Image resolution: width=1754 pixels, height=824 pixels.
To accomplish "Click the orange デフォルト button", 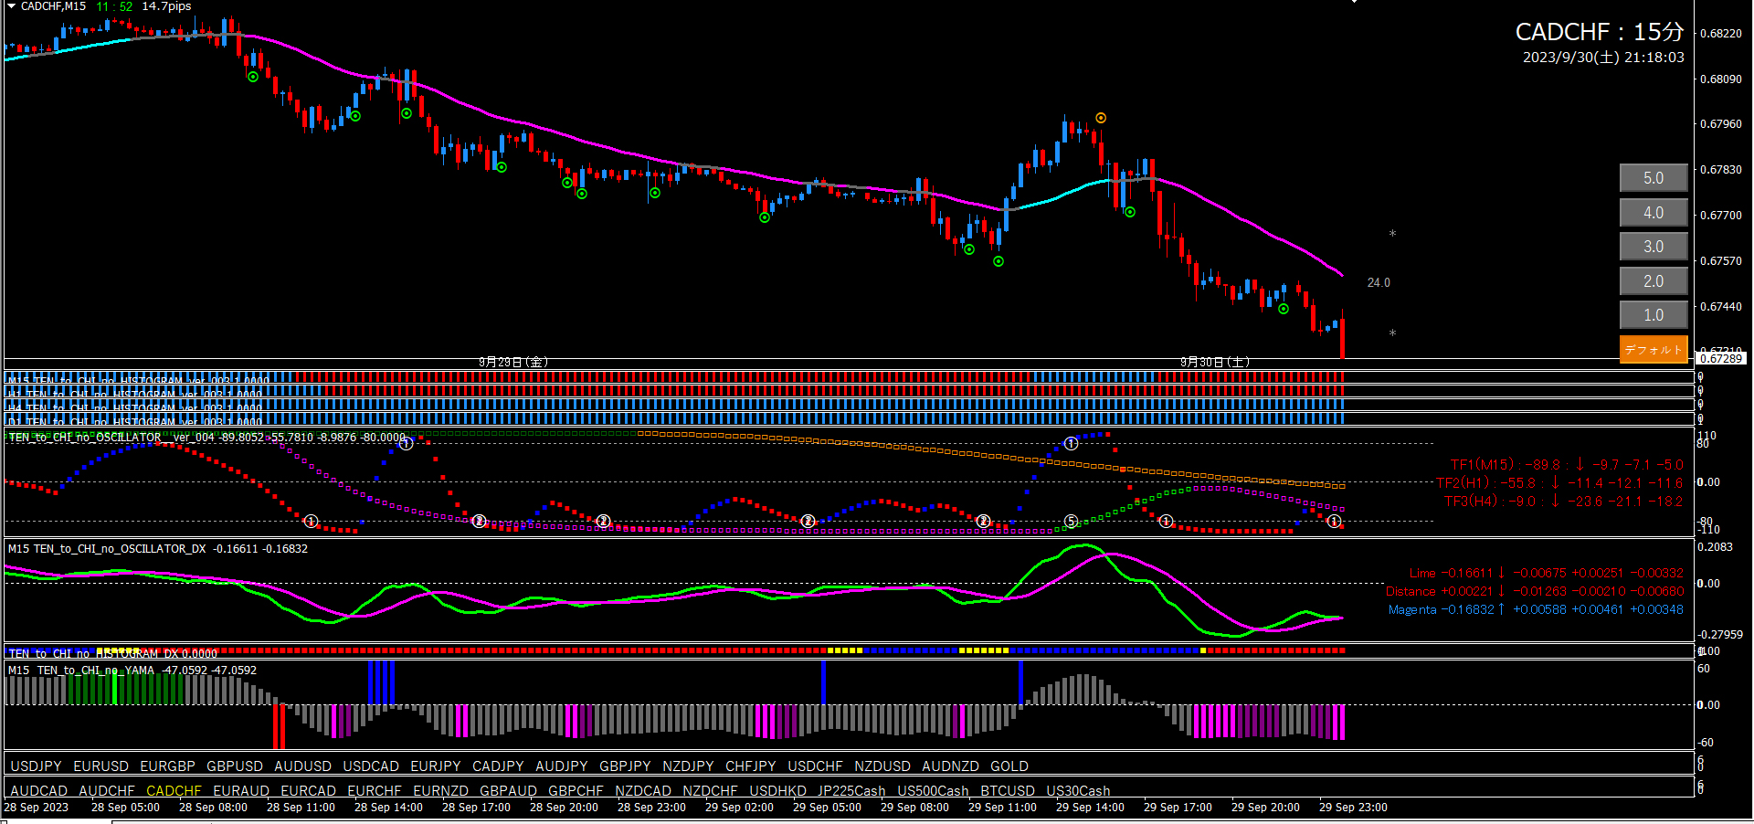I will pyautogui.click(x=1654, y=350).
